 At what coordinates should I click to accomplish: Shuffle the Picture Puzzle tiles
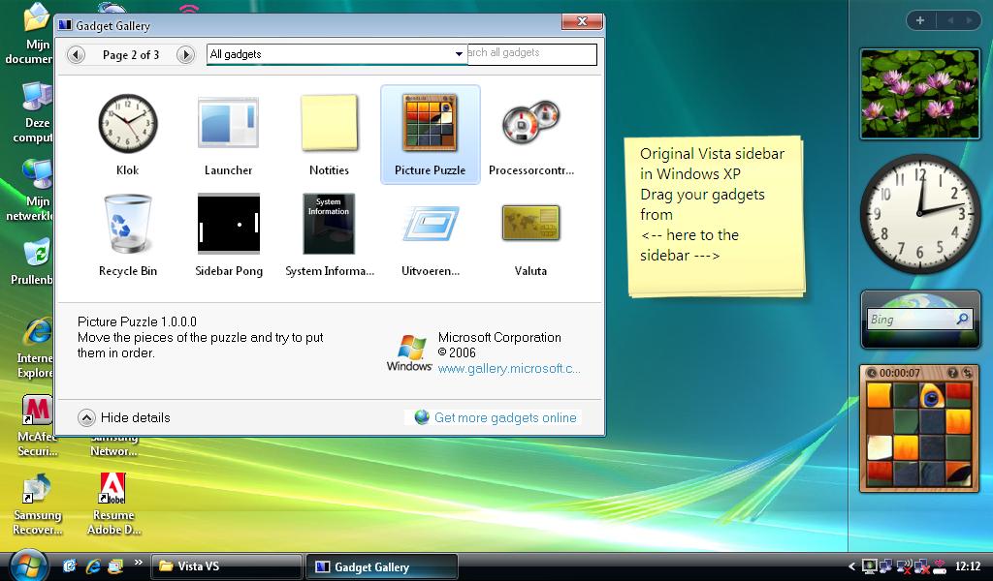coord(968,372)
